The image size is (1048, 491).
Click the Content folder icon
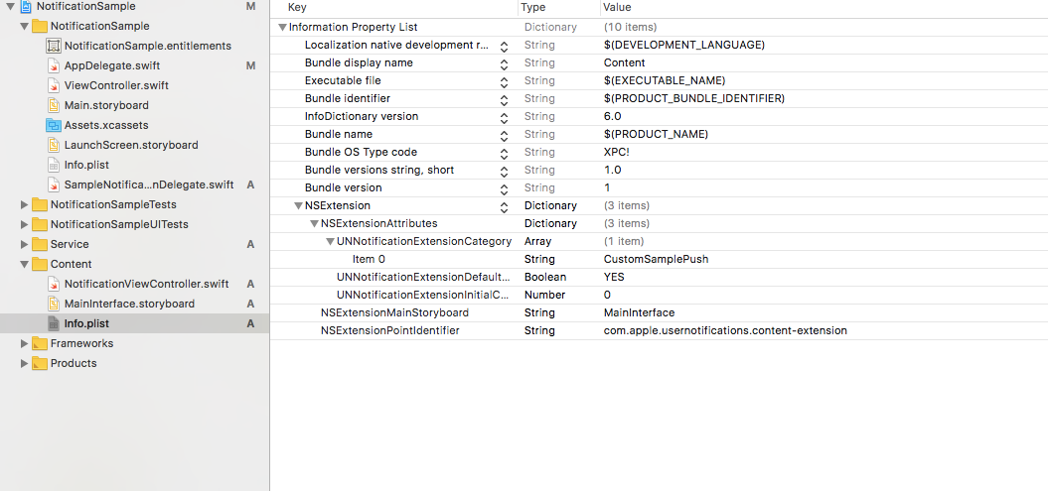click(x=40, y=264)
